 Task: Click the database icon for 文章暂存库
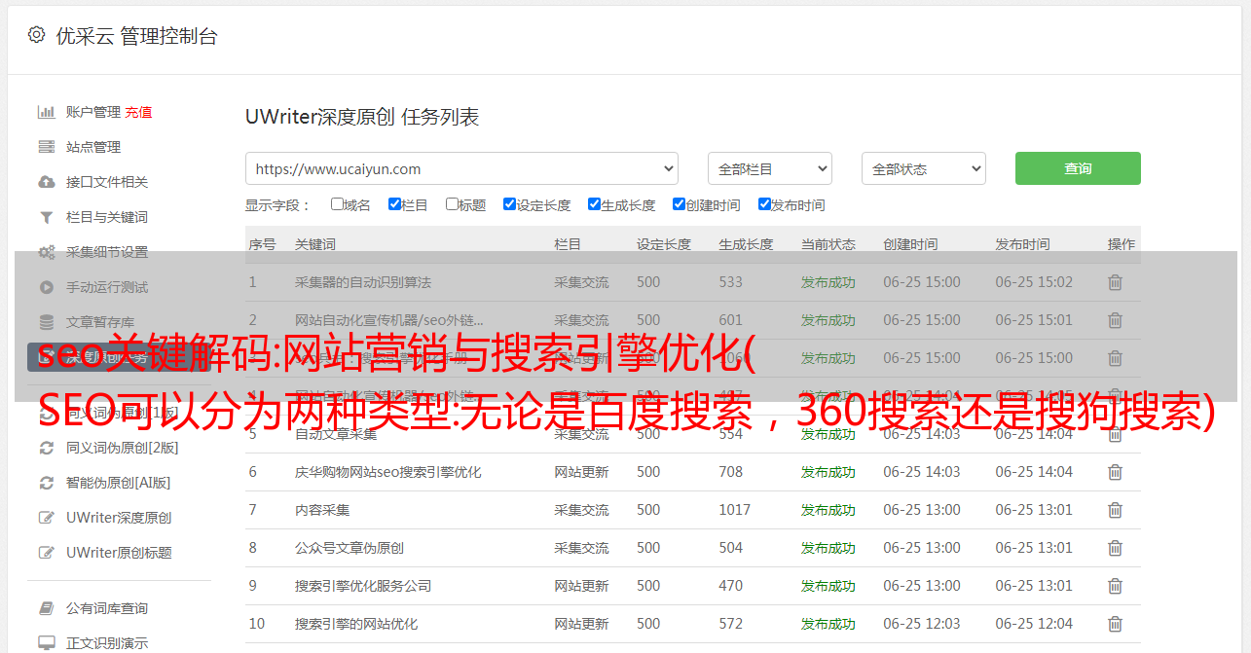[x=46, y=322]
